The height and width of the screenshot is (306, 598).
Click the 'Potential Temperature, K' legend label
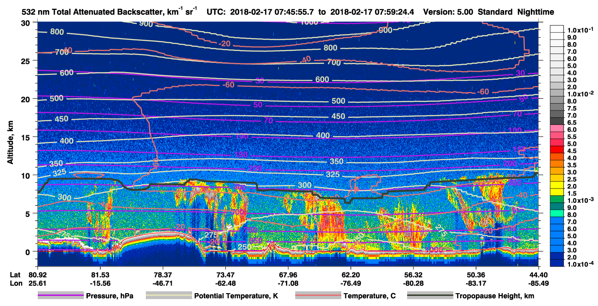(x=236, y=296)
